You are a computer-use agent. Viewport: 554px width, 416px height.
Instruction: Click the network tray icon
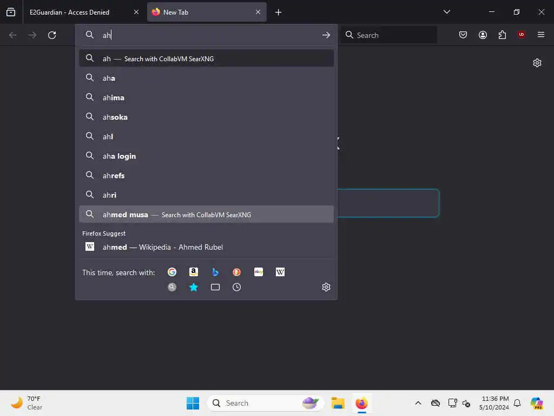452,403
